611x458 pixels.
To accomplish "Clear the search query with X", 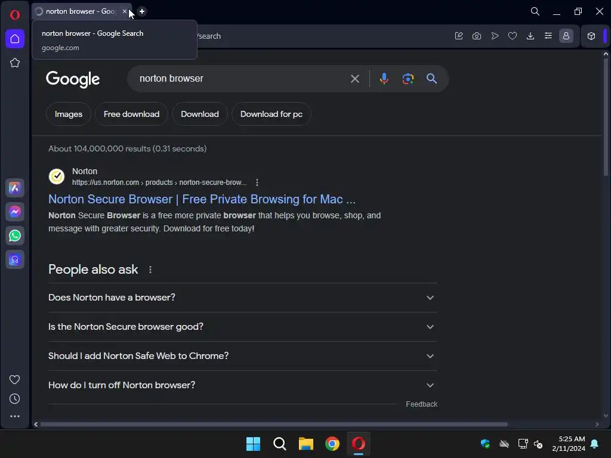I will click(x=354, y=79).
